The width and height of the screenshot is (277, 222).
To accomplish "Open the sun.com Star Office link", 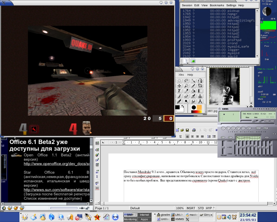I will click(x=57, y=190).
